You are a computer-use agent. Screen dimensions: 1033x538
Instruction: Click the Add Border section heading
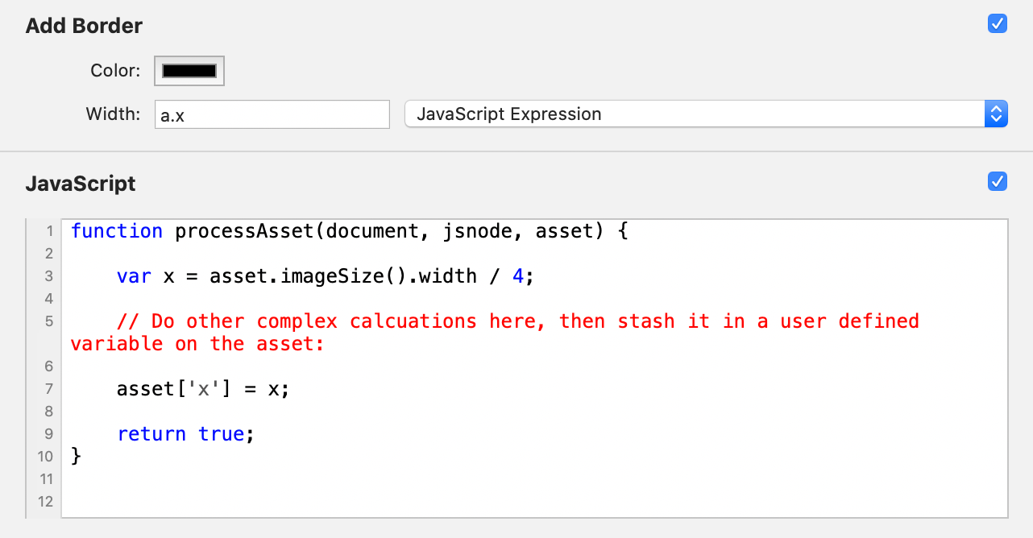84,26
